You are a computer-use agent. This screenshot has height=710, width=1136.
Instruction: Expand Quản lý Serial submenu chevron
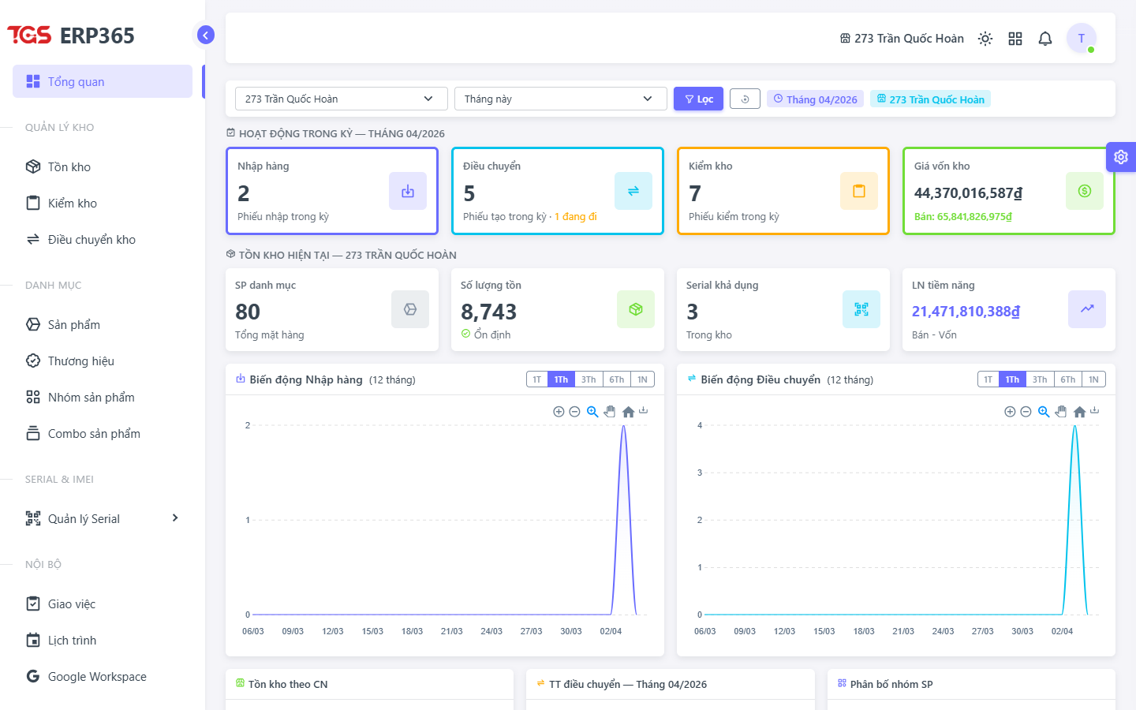175,518
